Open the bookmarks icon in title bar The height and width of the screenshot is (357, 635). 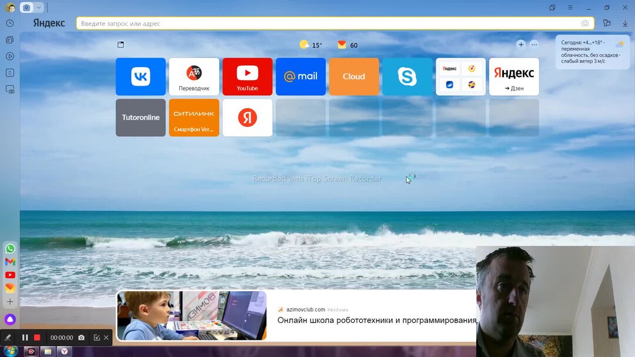click(552, 7)
